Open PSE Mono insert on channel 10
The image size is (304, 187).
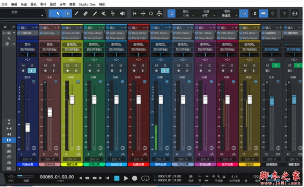tap(227, 33)
